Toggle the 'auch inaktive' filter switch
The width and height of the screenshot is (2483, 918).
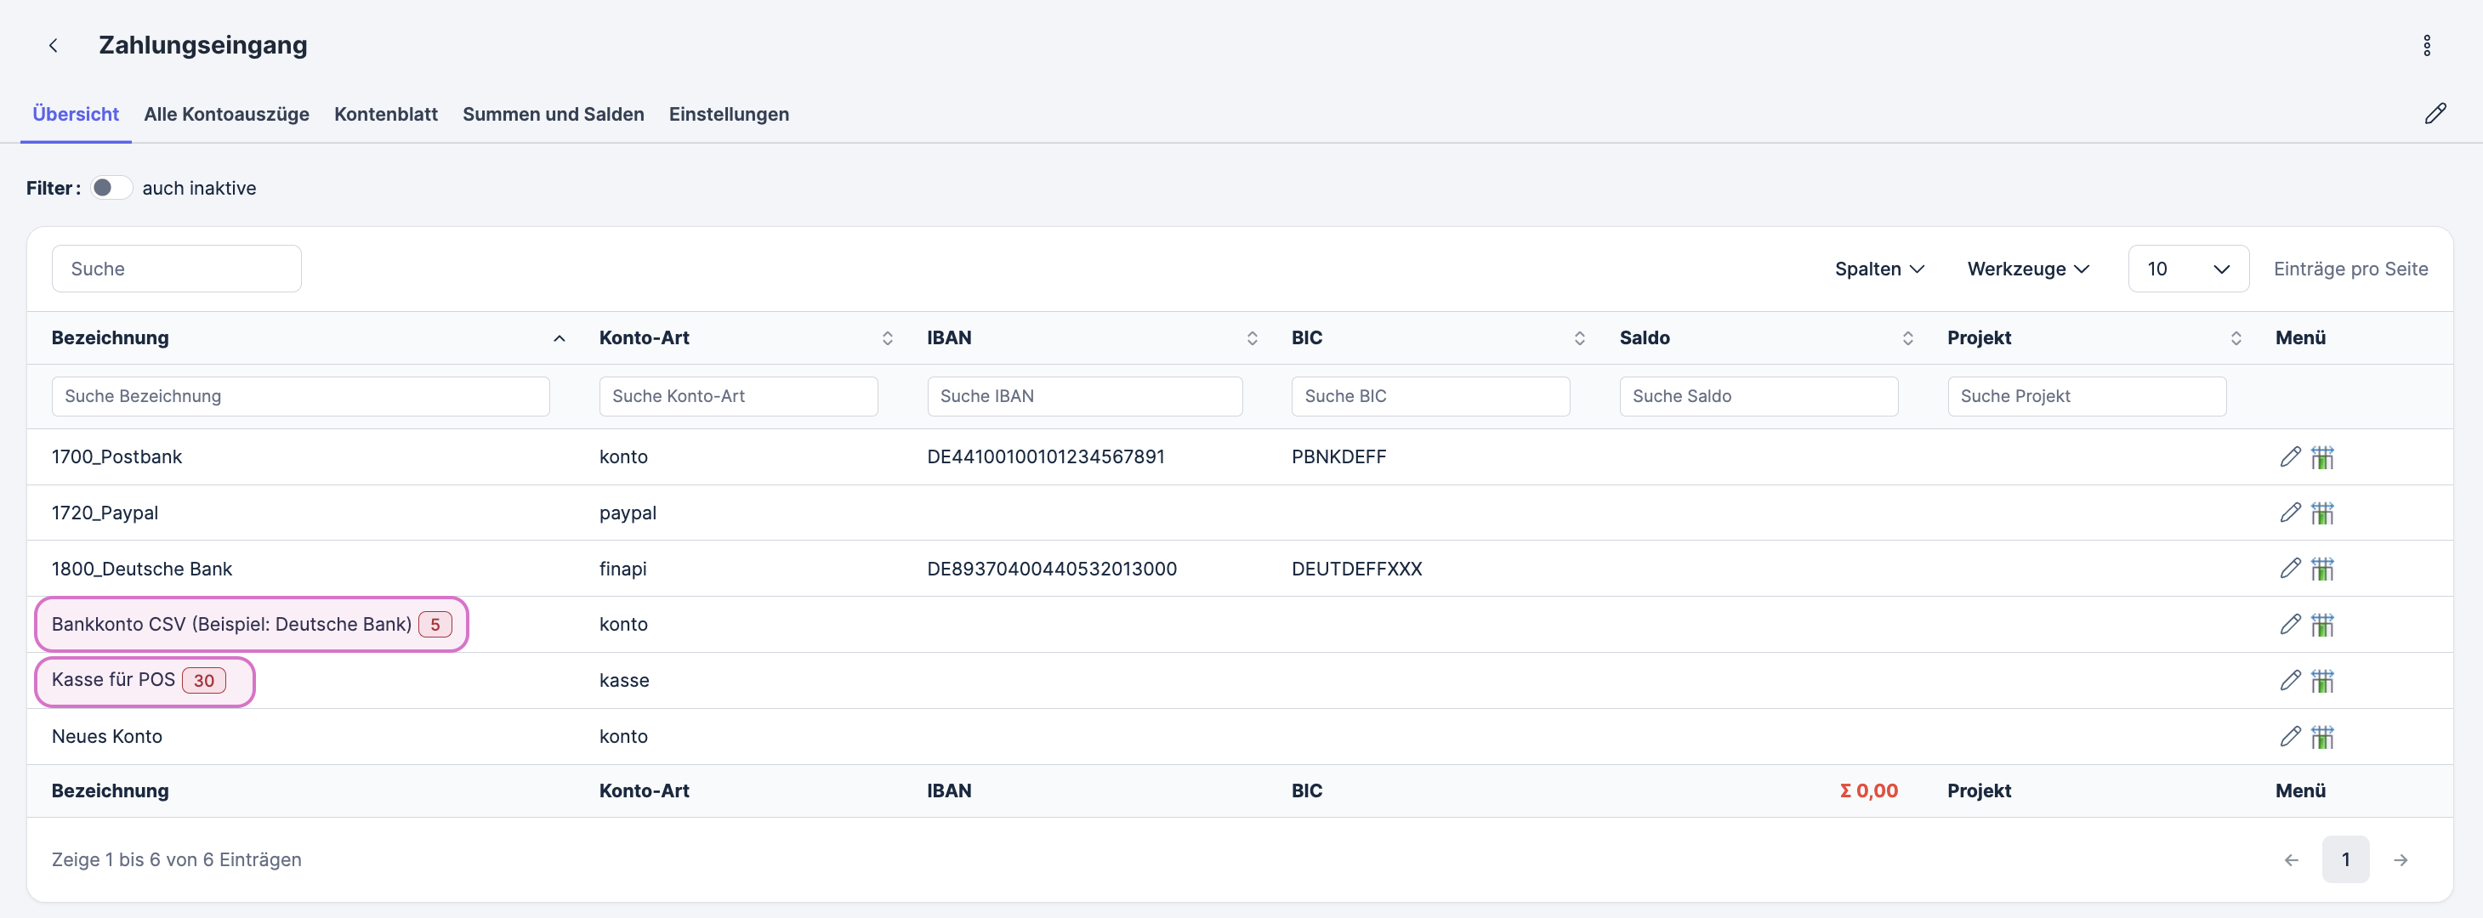click(111, 188)
